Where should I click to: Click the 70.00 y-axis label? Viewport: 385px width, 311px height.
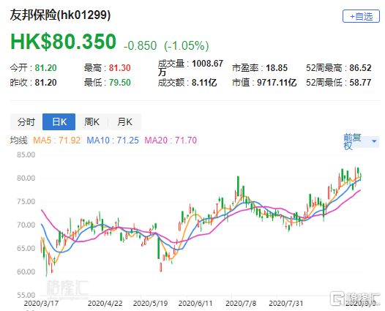pyautogui.click(x=26, y=225)
